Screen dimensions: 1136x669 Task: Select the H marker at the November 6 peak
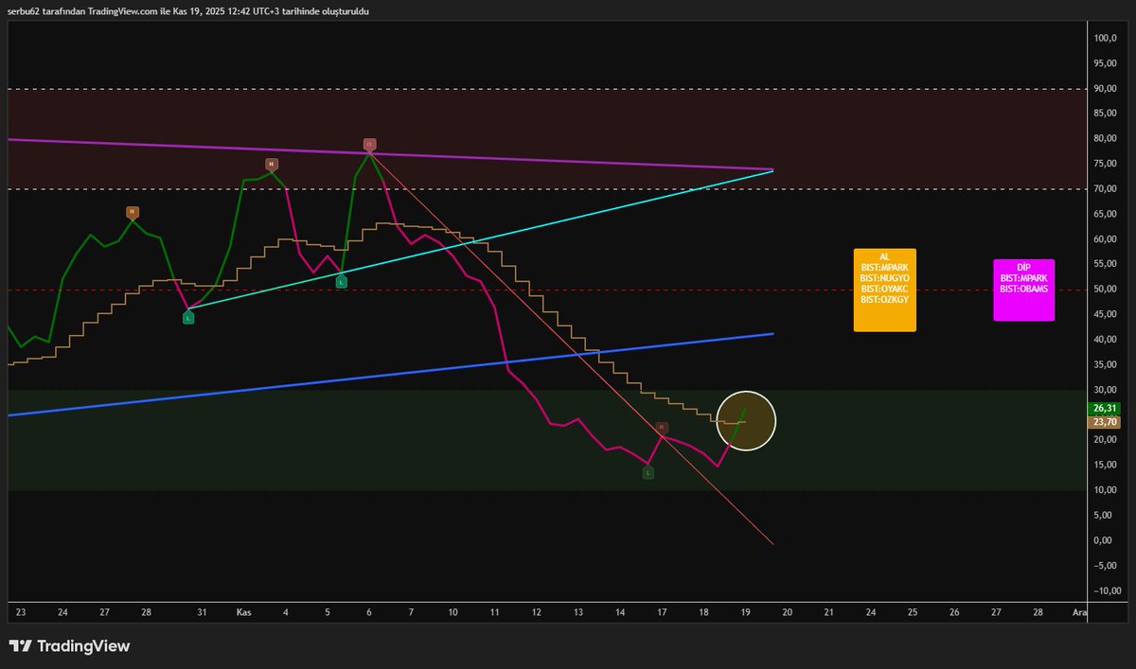[x=370, y=145]
